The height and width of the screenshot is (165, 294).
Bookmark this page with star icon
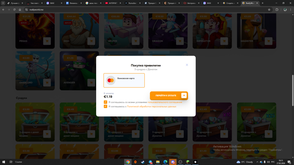tap(269, 10)
